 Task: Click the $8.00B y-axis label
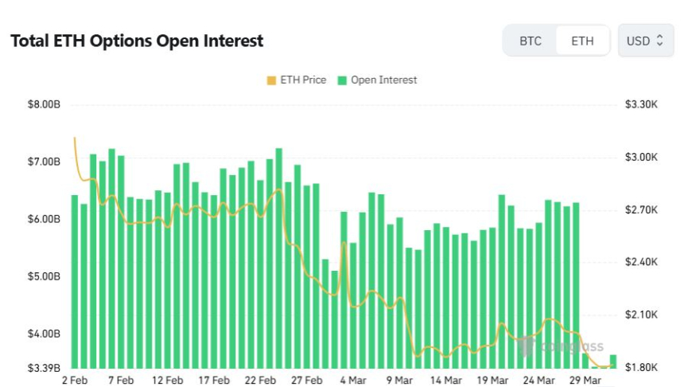pyautogui.click(x=44, y=104)
